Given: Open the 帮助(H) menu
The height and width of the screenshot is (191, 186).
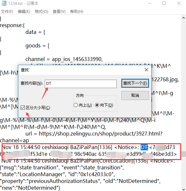Looking at the screenshot, I should (x=77, y=12).
